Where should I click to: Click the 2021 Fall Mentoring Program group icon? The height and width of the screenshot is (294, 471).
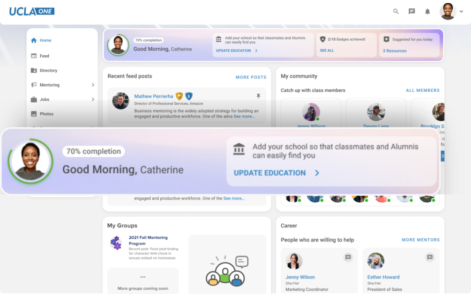point(115,243)
